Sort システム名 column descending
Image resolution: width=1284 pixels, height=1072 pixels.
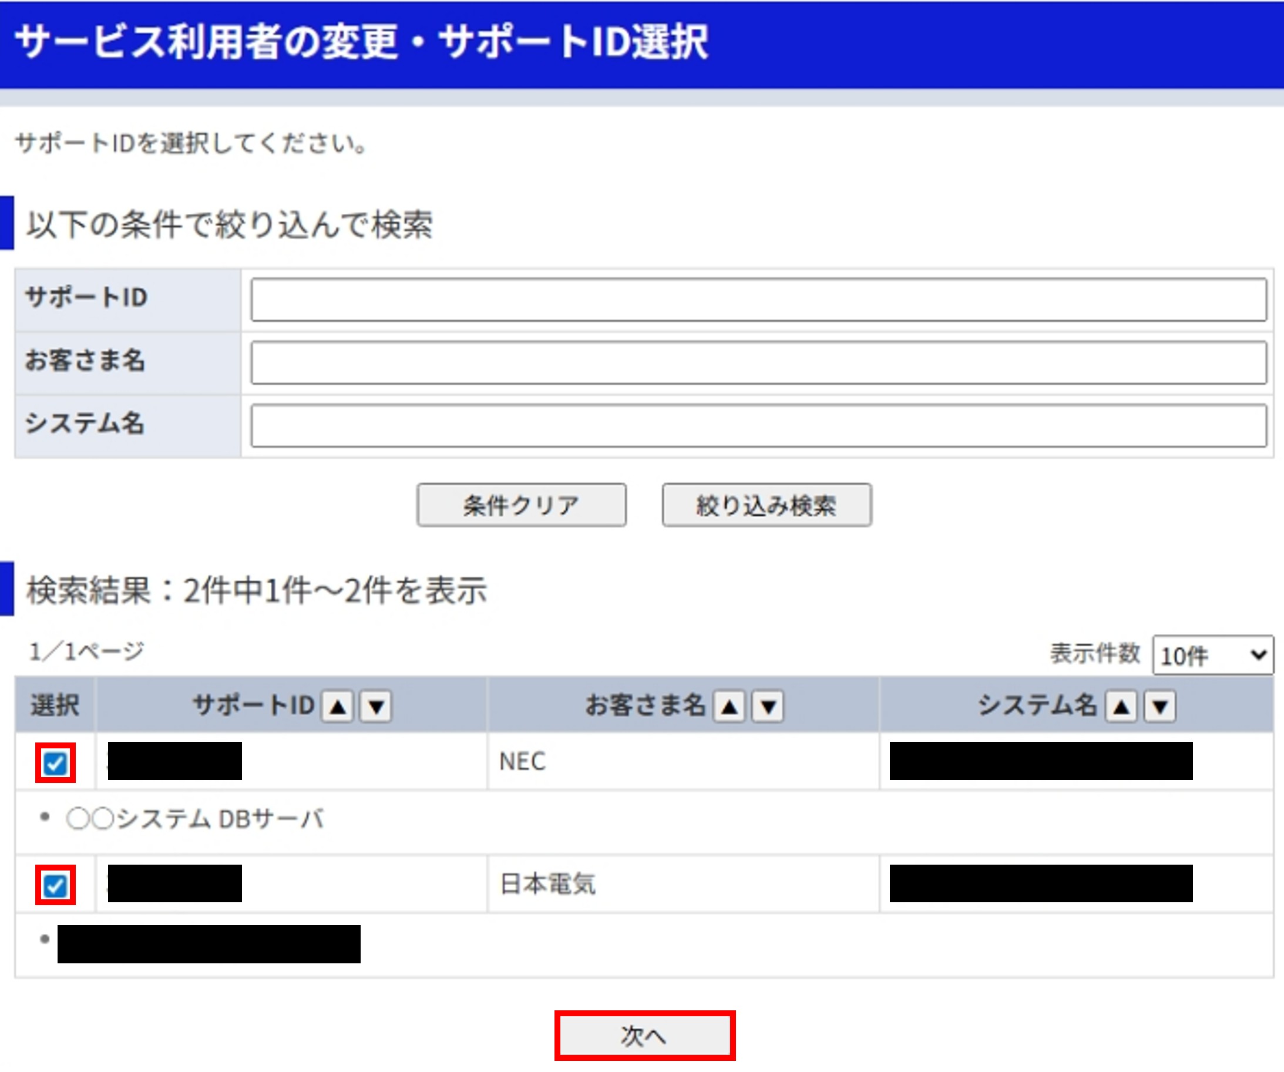(x=1160, y=707)
